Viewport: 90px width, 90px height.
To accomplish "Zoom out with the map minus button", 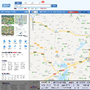I will click(x=33, y=30).
